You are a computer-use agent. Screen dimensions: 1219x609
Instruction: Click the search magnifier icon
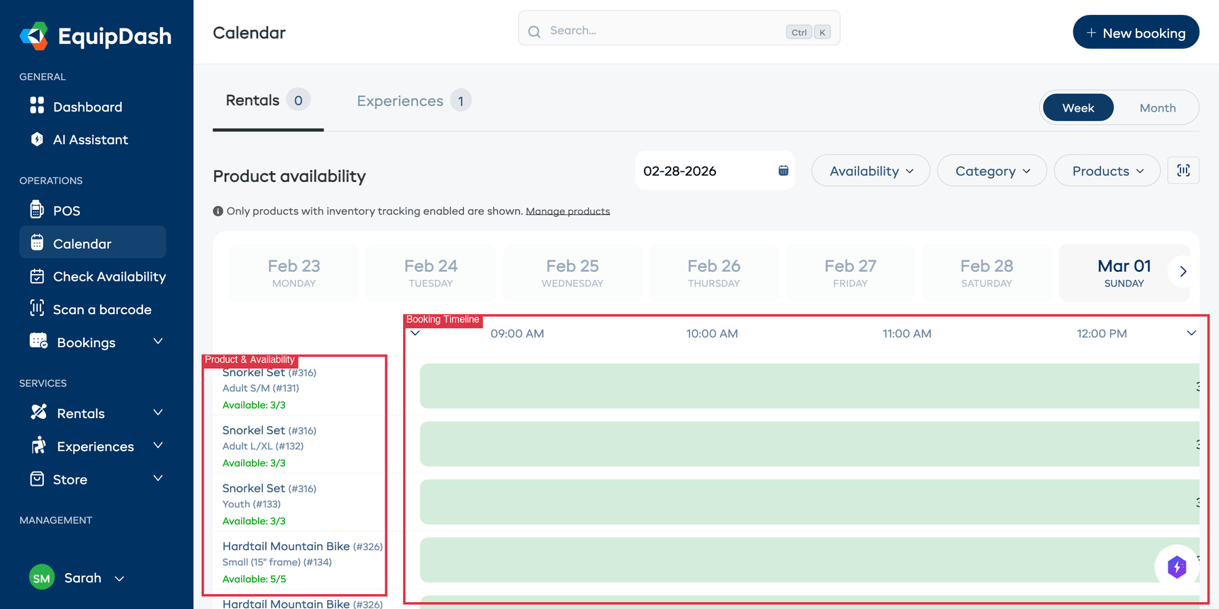(534, 31)
